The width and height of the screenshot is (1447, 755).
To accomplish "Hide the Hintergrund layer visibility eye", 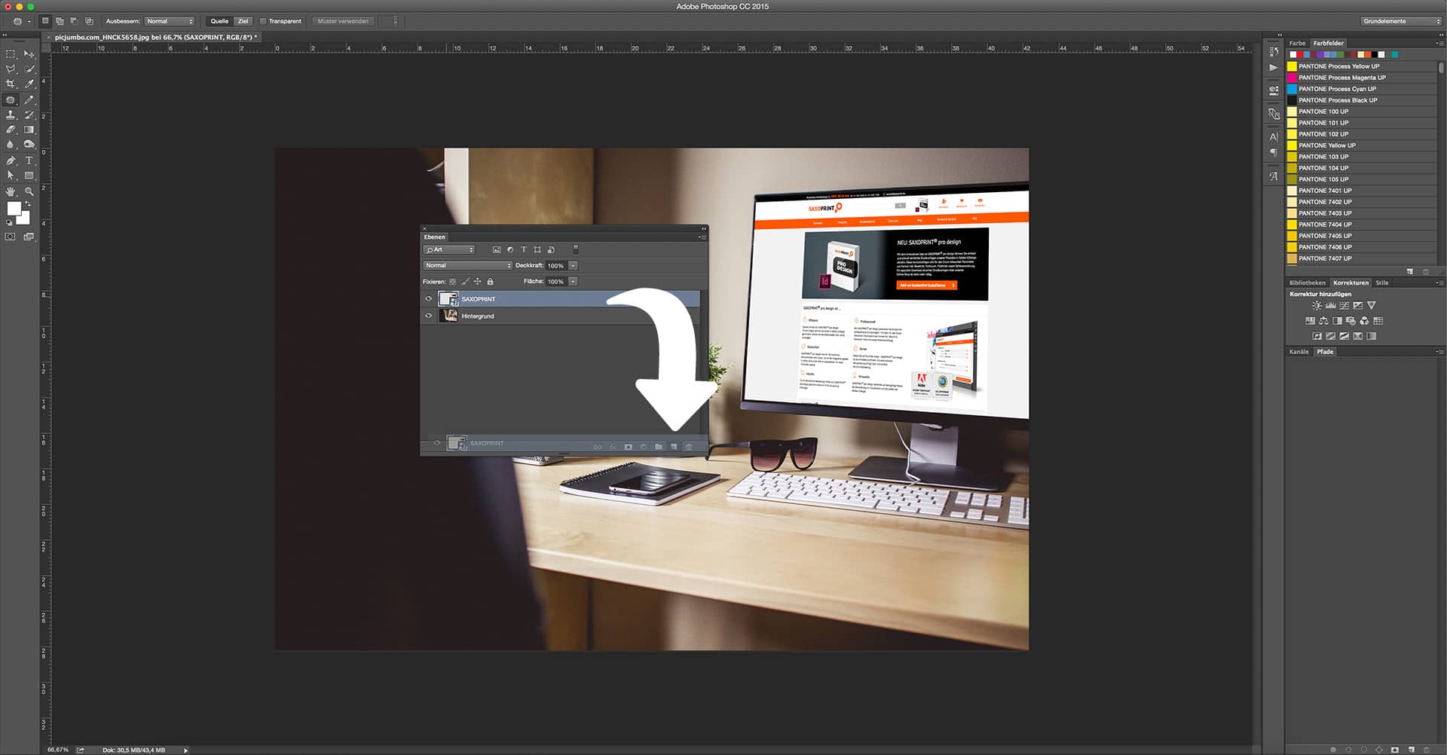I will tap(429, 316).
